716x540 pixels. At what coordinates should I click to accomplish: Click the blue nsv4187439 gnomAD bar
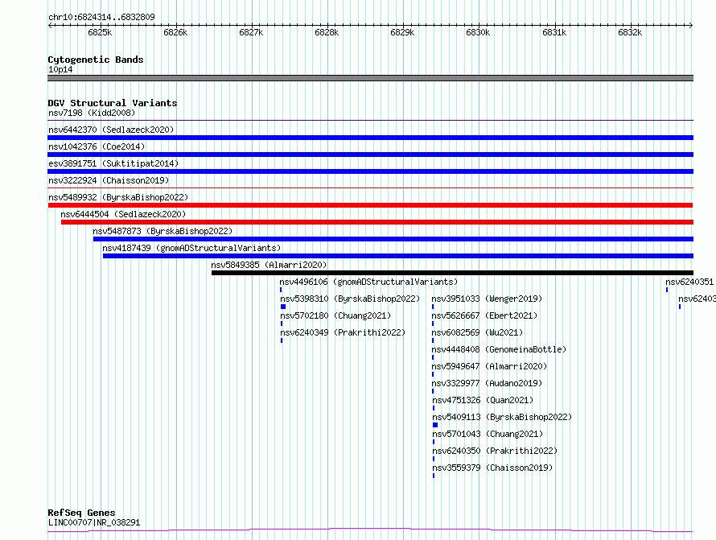(398, 256)
